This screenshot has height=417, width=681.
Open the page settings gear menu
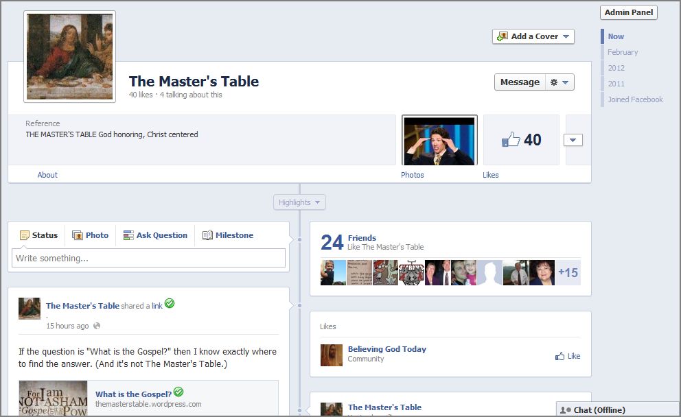click(559, 82)
